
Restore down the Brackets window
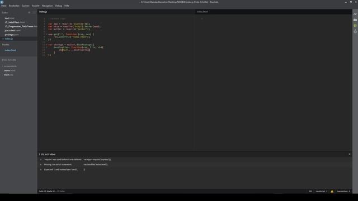[351, 2]
